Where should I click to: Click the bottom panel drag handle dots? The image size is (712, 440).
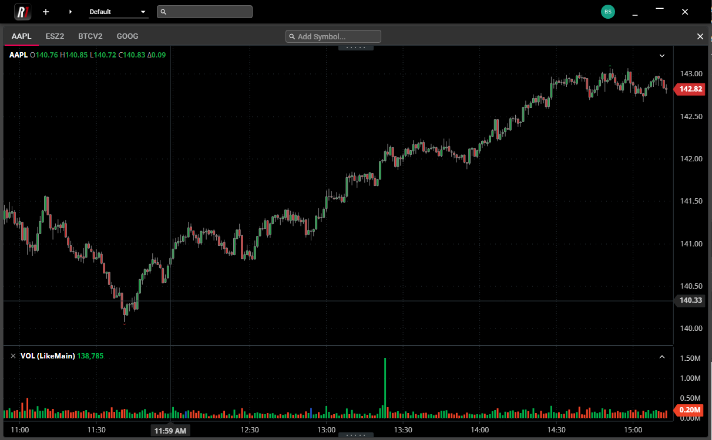(356, 435)
